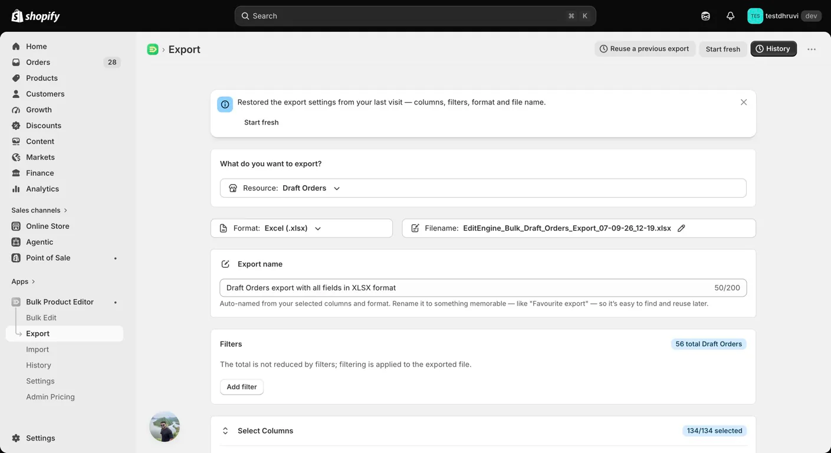Open the Format Excel (.xlsx) dropdown
Image resolution: width=831 pixels, height=453 pixels.
click(301, 228)
